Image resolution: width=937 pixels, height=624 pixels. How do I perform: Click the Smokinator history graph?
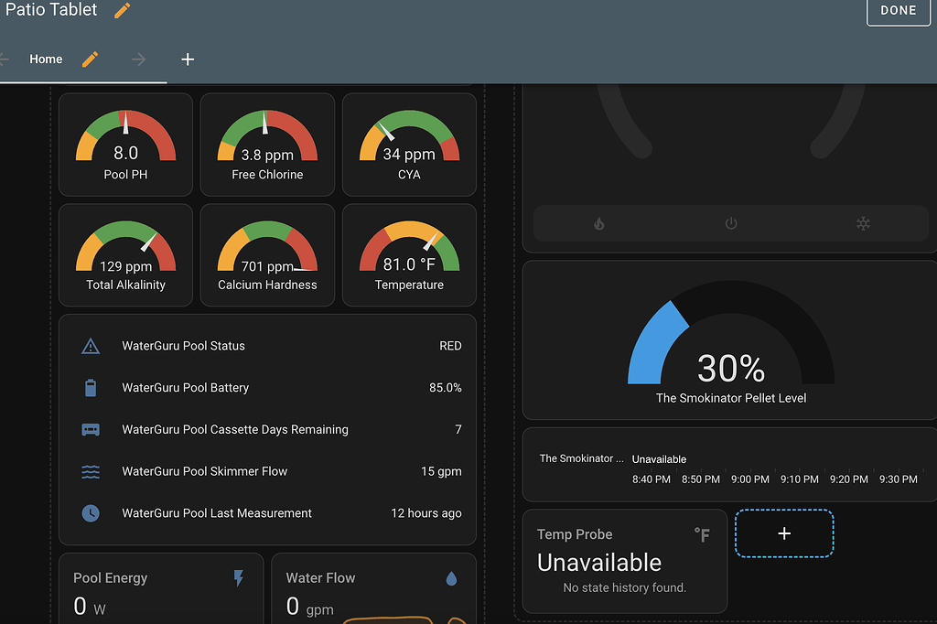coord(729,464)
